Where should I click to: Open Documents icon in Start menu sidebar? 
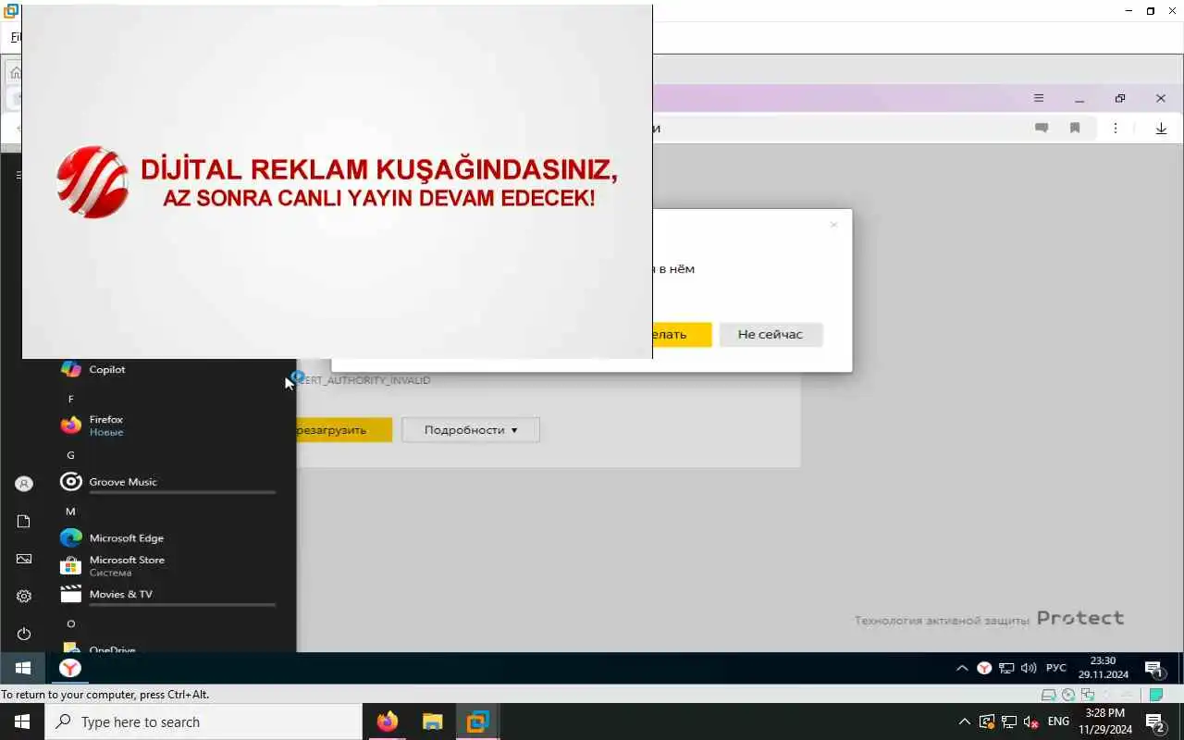pos(24,522)
